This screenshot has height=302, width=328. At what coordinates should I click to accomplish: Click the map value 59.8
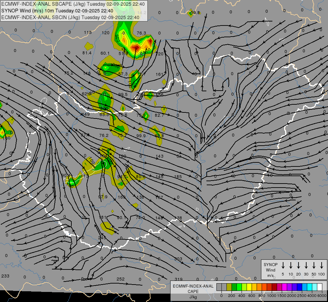coord(195,13)
